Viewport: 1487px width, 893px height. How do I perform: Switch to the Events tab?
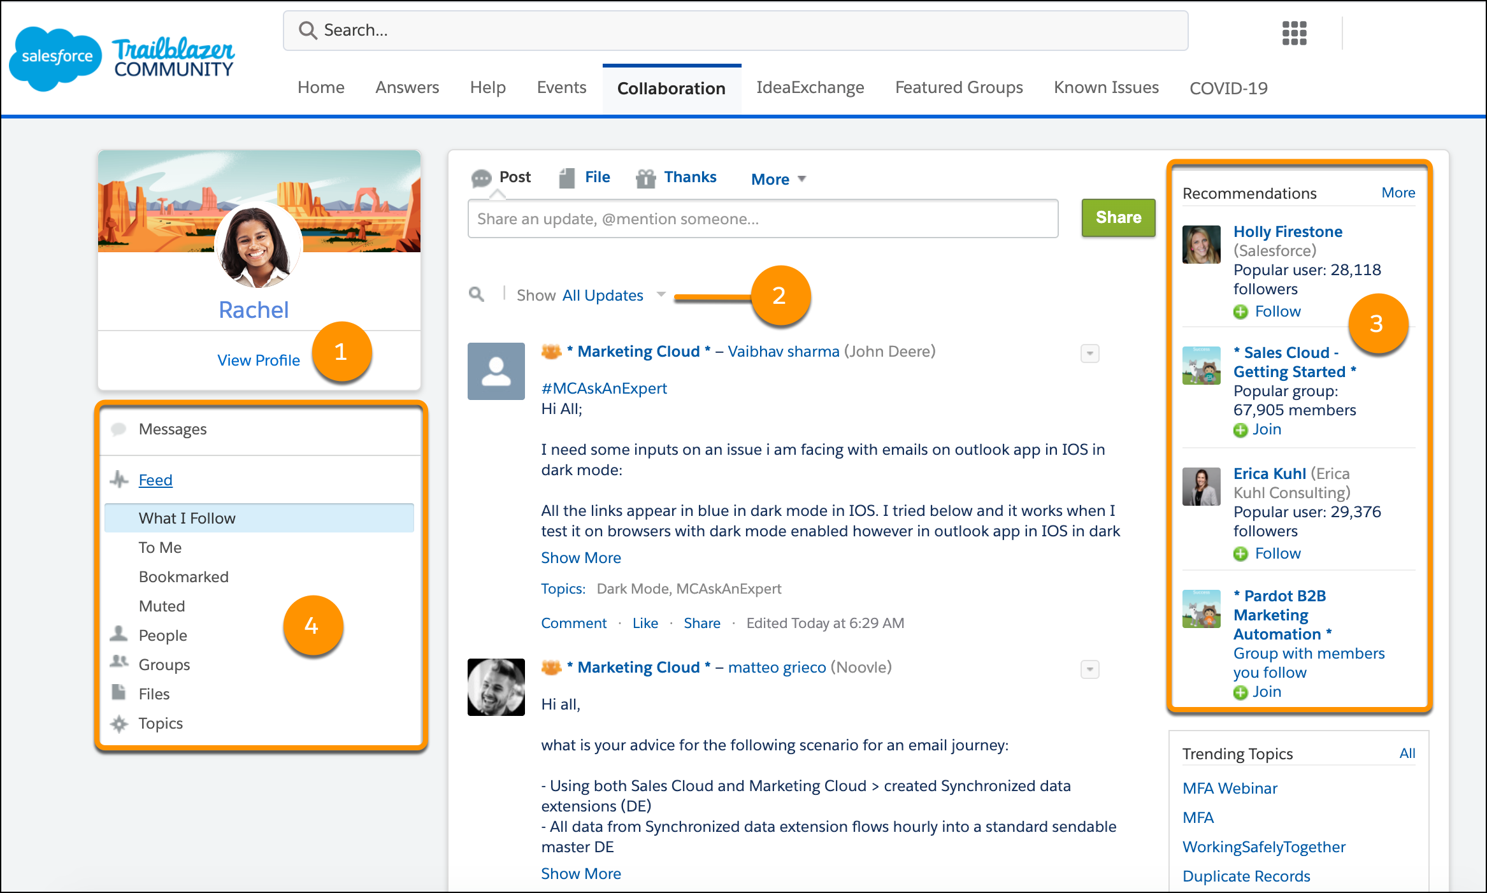click(x=561, y=87)
